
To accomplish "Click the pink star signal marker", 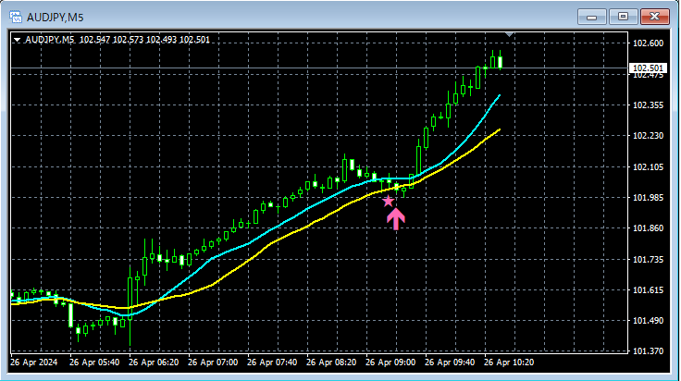I will click(x=388, y=201).
